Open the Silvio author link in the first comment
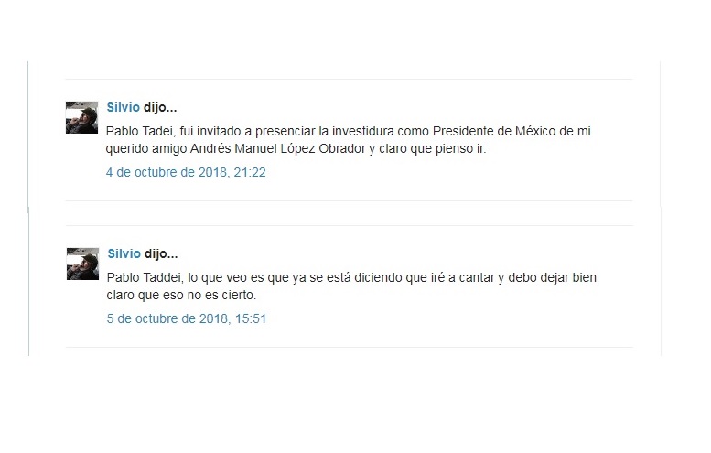The width and height of the screenshot is (711, 453). [123, 107]
